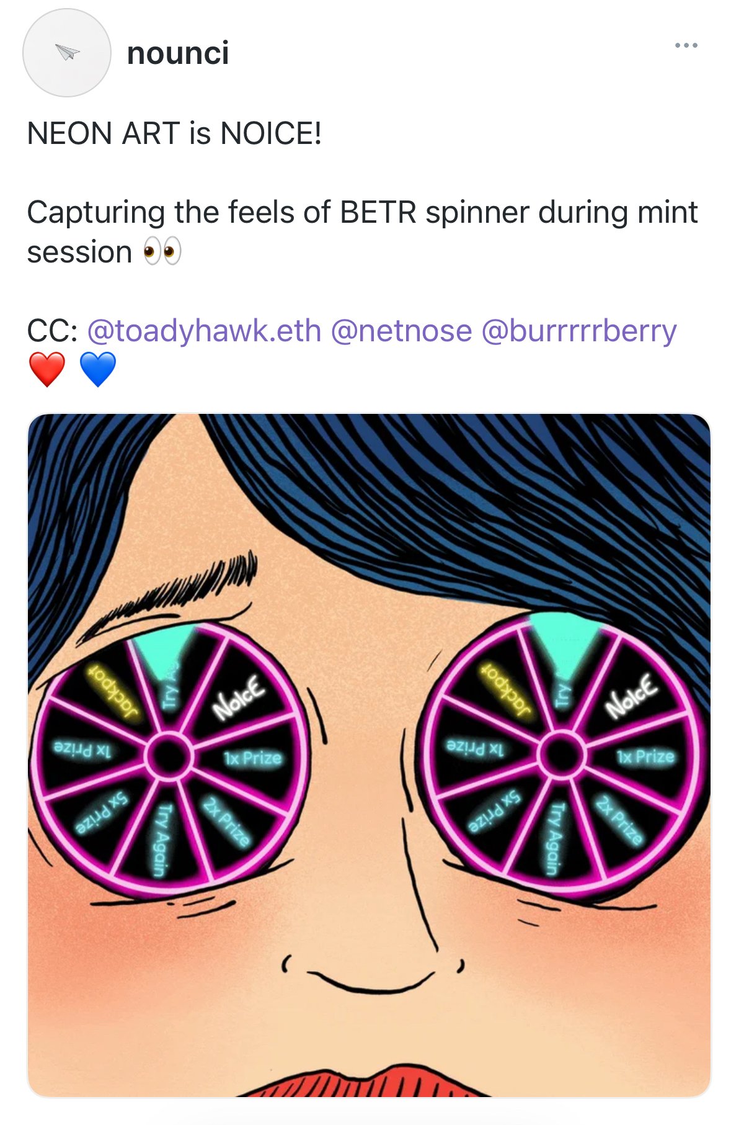
Task: Click the white NoIcE label on the right wheel
Action: coord(631,695)
